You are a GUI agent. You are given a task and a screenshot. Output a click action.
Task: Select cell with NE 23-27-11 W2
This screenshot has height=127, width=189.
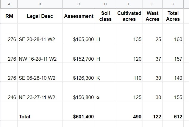(40, 91)
